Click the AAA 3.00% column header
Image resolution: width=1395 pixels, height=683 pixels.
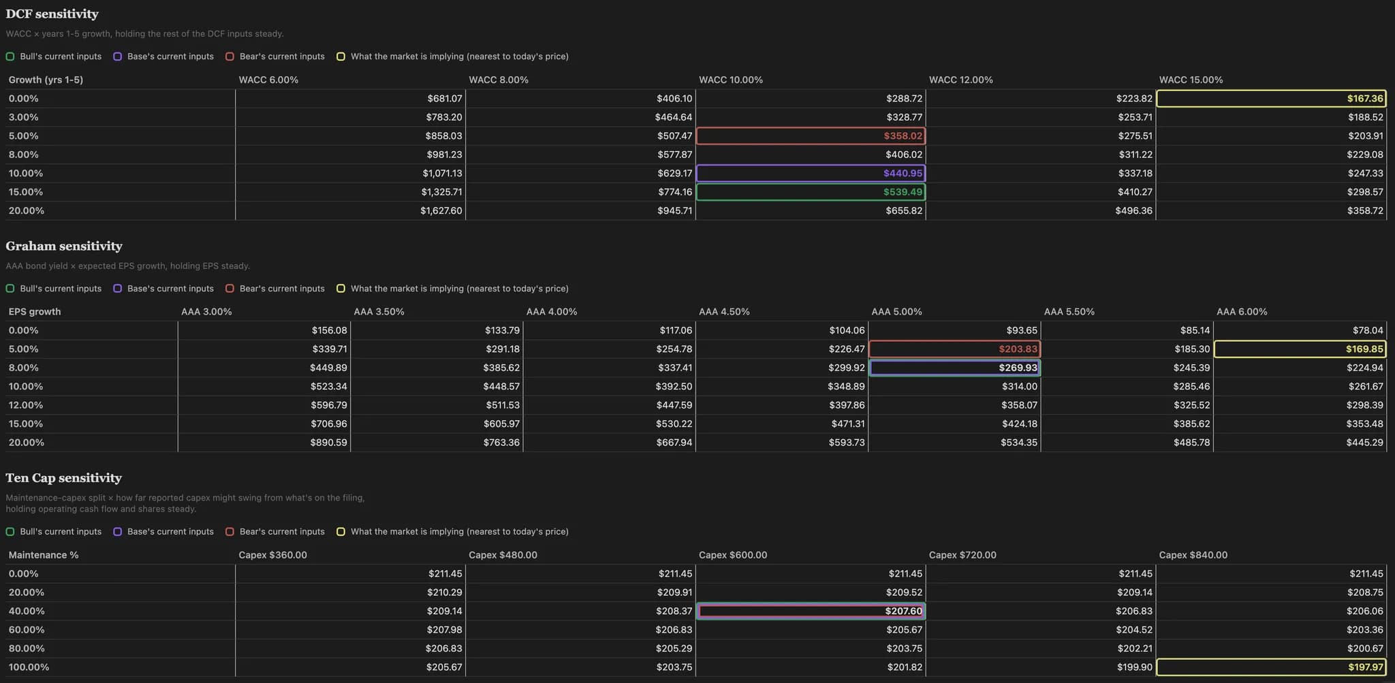pyautogui.click(x=206, y=312)
